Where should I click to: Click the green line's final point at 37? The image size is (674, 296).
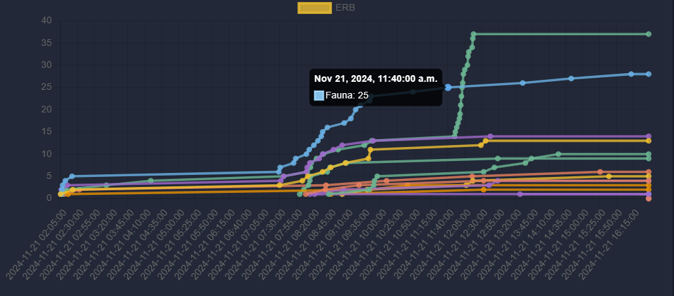point(649,34)
